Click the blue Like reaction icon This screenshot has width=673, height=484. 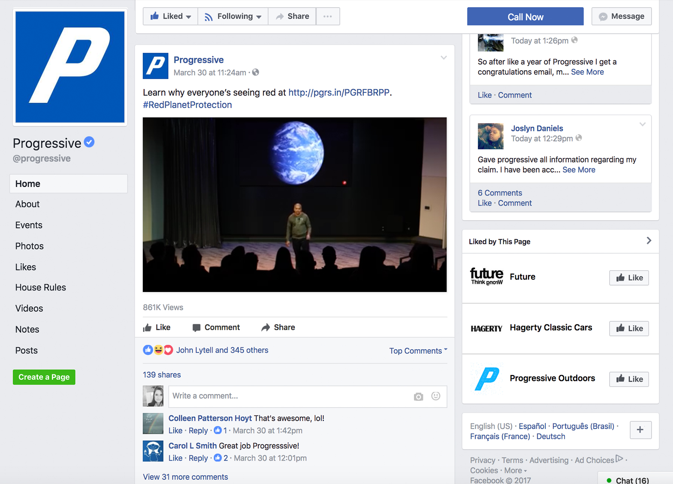pyautogui.click(x=148, y=350)
